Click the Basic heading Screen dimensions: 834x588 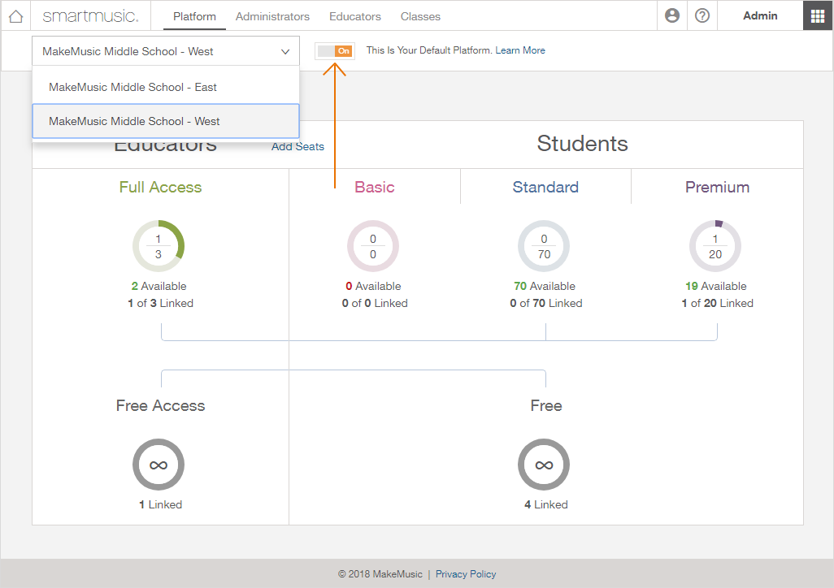375,187
